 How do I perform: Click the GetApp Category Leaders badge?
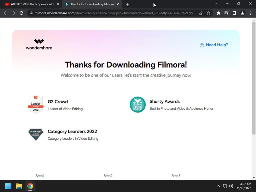[x=36, y=134]
